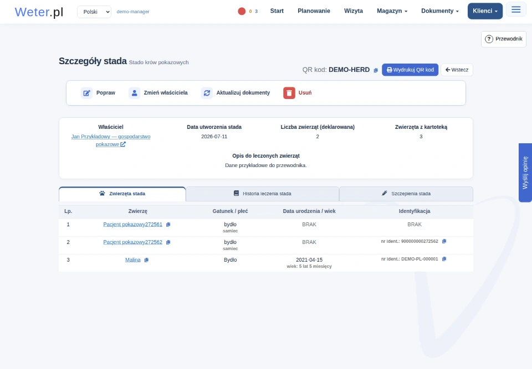
Task: Click Wydrukuj QR kod button
Action: (x=410, y=70)
